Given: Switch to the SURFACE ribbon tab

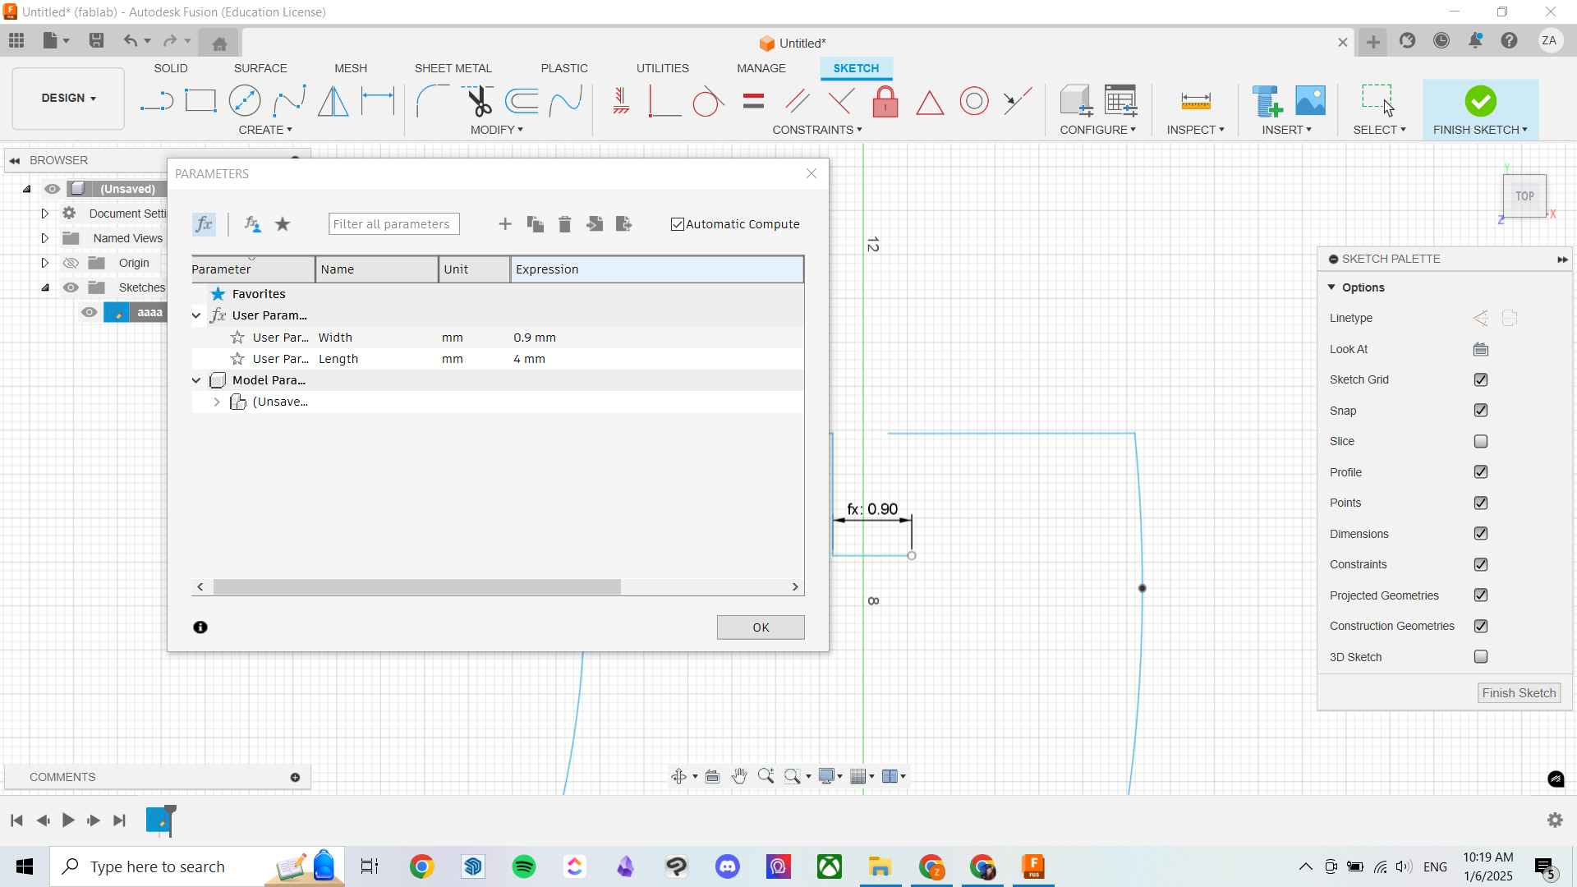Looking at the screenshot, I should pyautogui.click(x=258, y=68).
